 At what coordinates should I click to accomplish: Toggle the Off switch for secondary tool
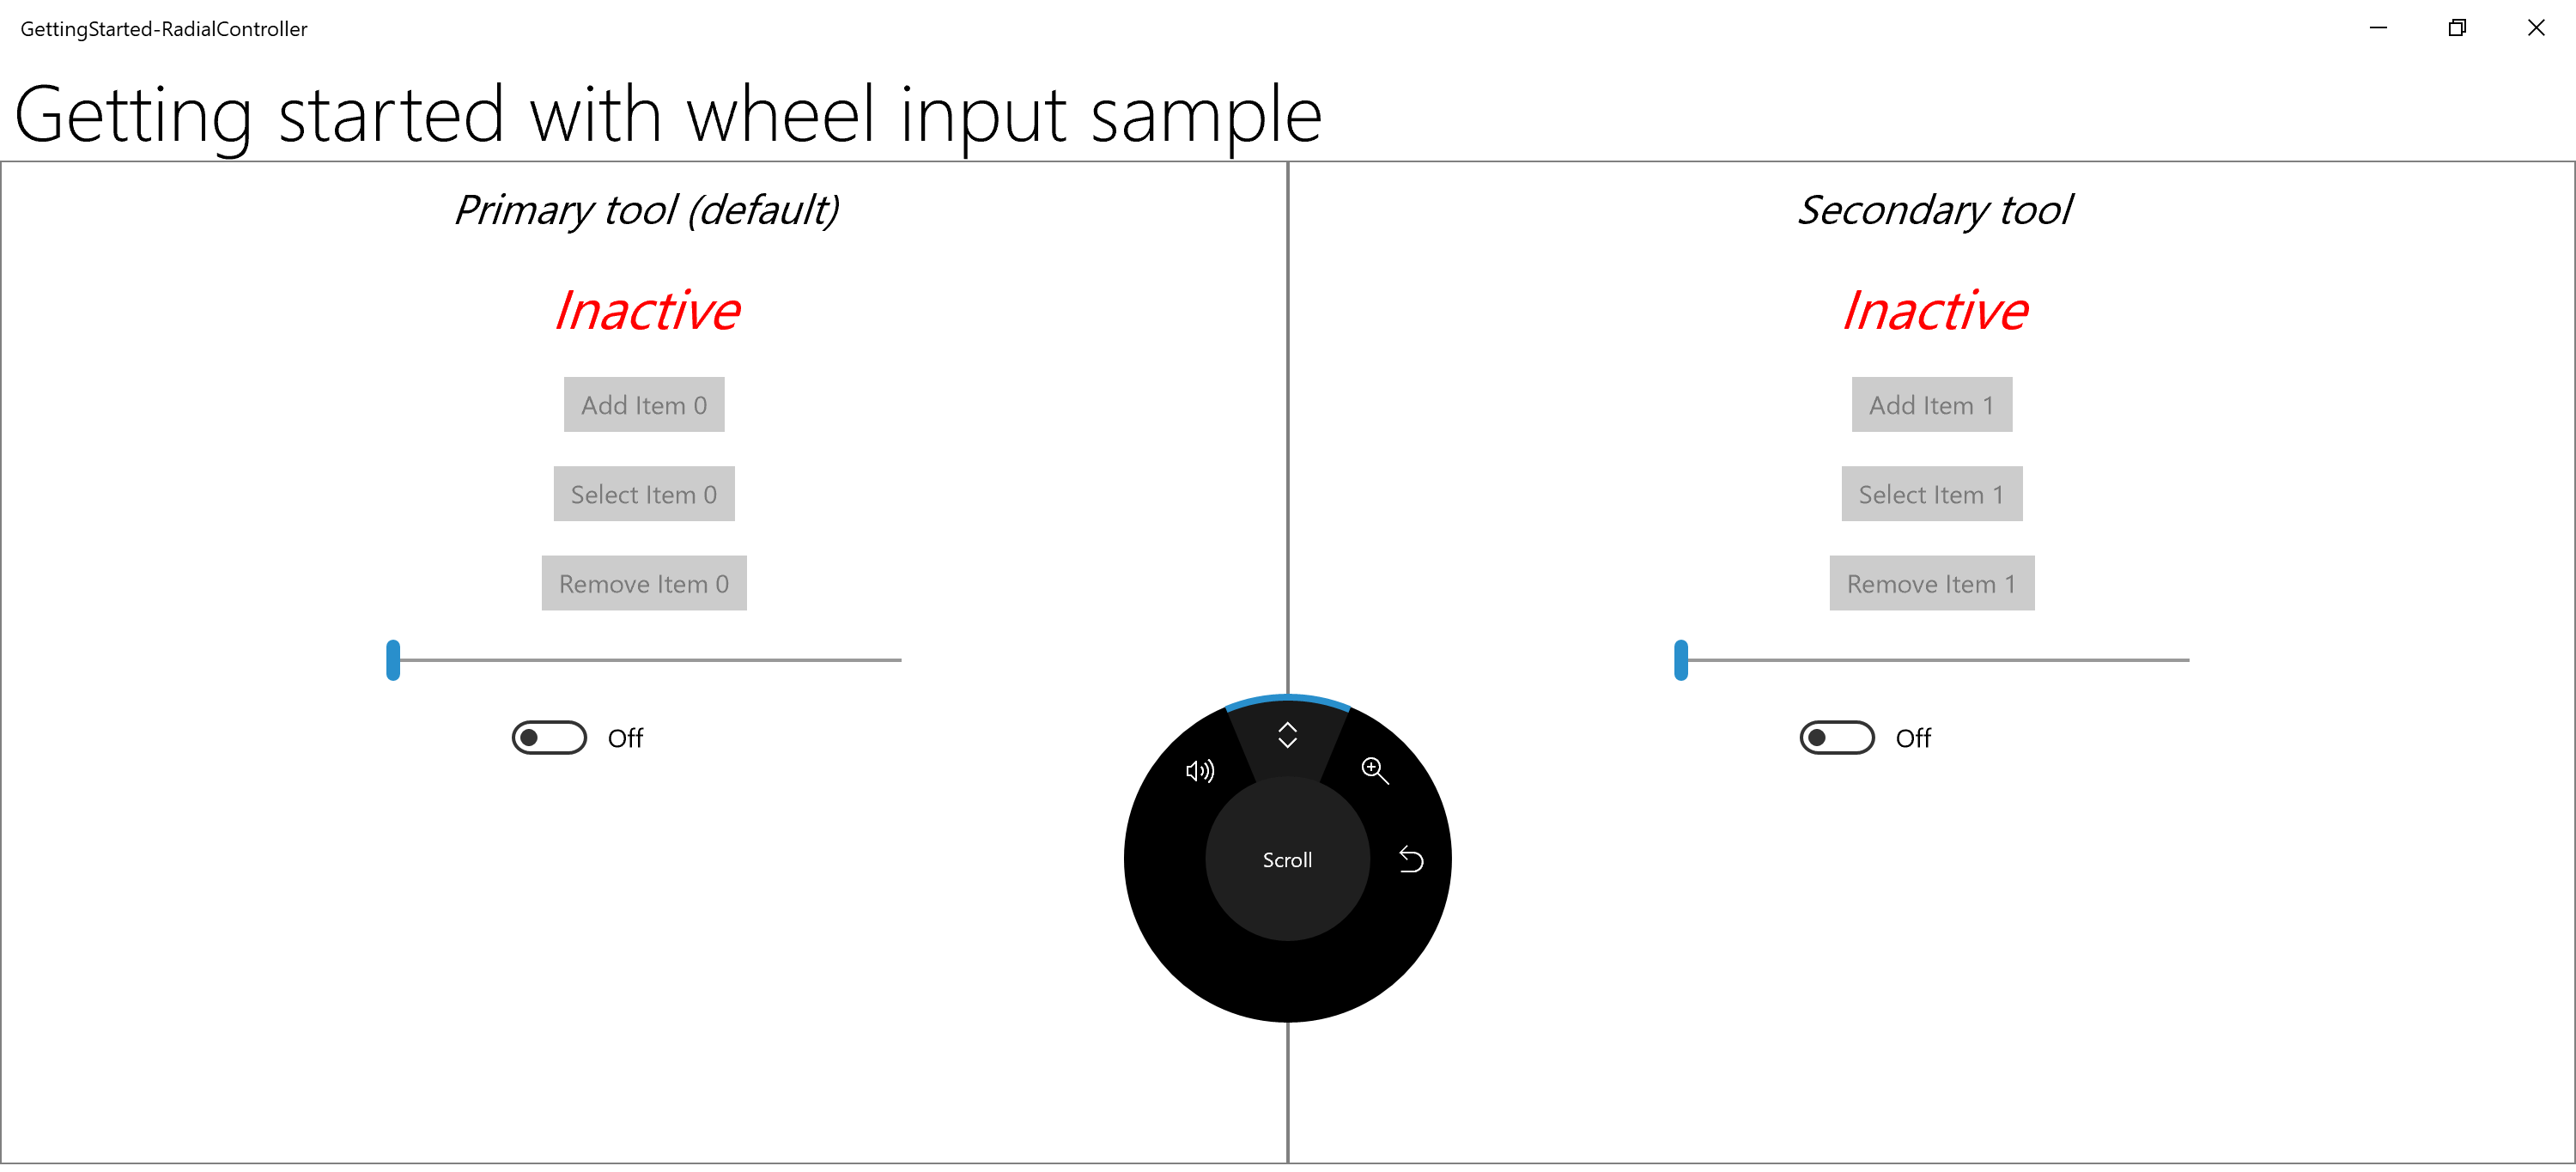(x=1837, y=737)
